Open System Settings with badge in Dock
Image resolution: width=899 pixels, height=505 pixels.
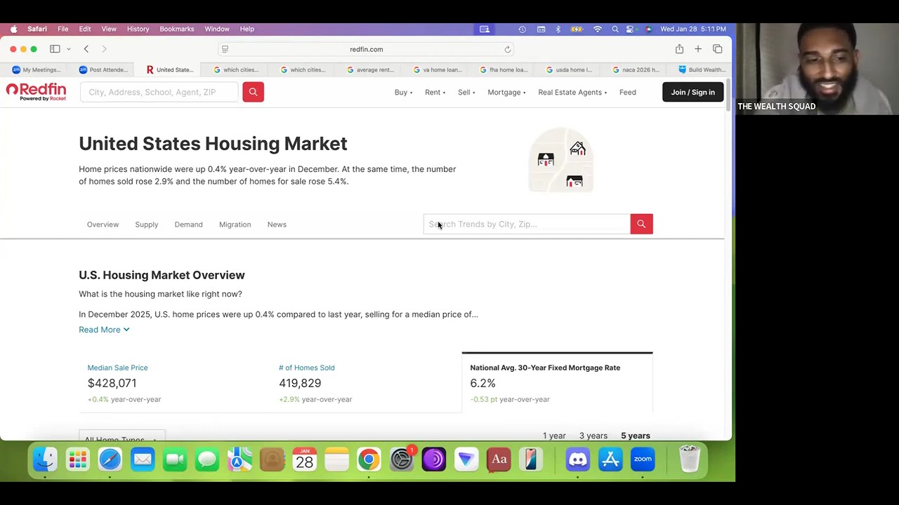(x=402, y=460)
